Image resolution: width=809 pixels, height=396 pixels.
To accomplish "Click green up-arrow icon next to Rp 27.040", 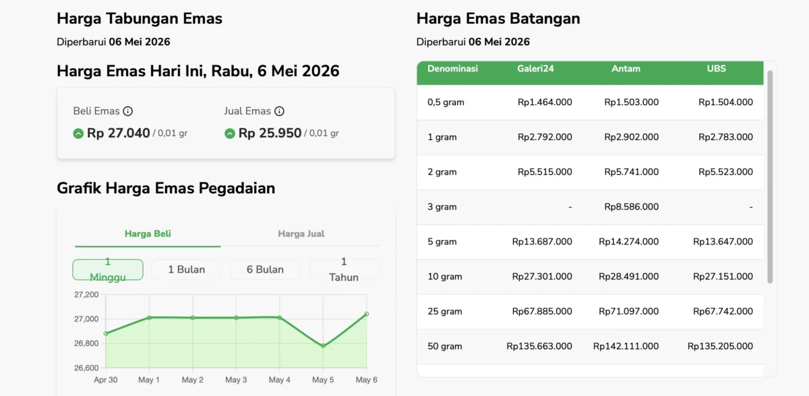I will click(x=78, y=133).
